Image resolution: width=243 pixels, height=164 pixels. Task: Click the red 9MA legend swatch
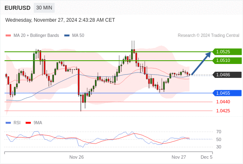click(x=28, y=123)
